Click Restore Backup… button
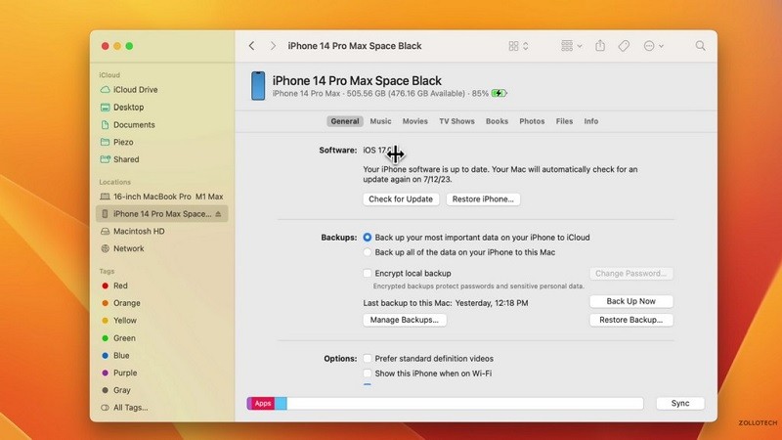The image size is (782, 440). 630,320
